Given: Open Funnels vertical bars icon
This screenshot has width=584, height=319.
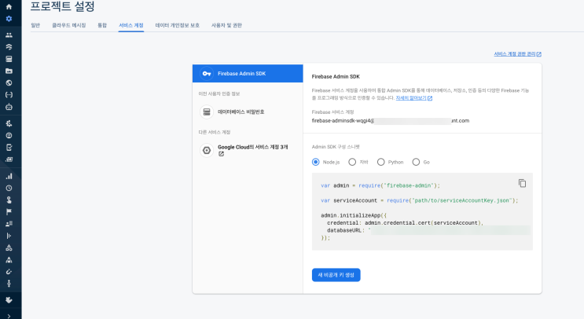Looking at the screenshot, I should [9, 236].
